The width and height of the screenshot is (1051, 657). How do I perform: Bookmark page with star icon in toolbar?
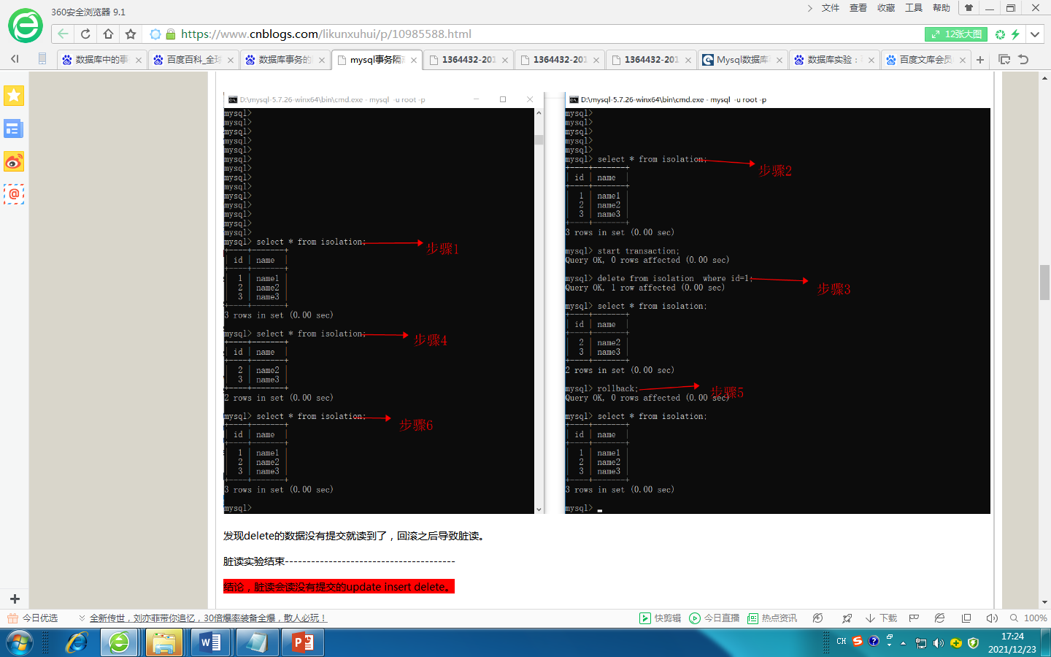[131, 34]
